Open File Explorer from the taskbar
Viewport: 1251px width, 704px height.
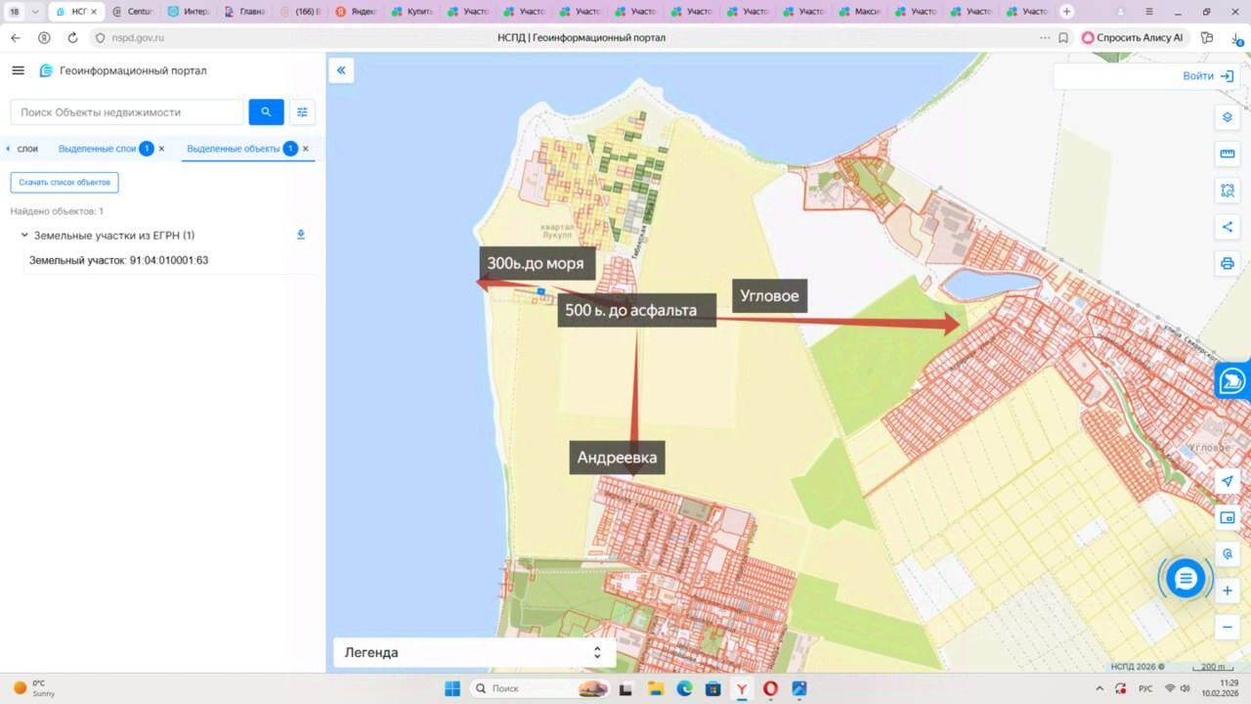coord(655,688)
